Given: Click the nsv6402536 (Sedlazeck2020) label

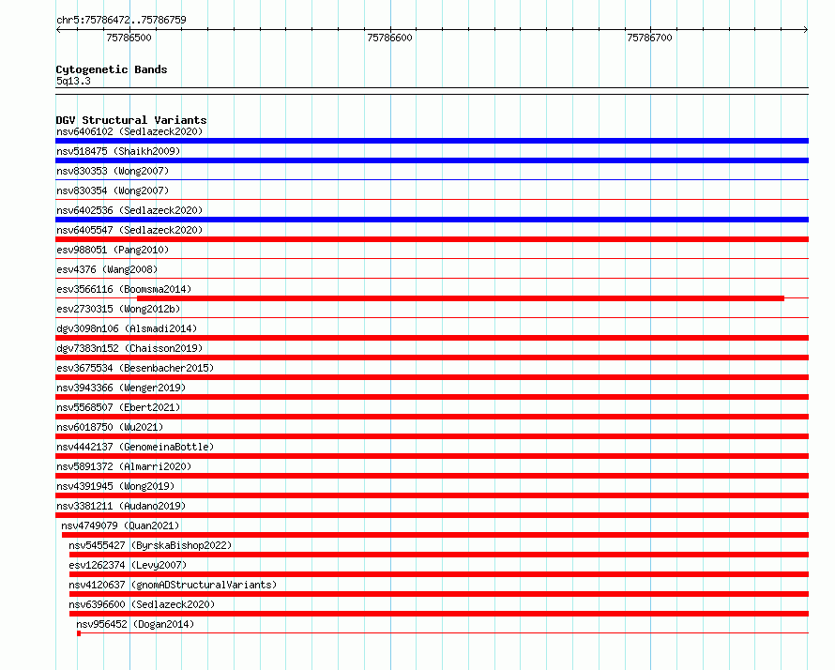Looking at the screenshot, I should point(129,210).
